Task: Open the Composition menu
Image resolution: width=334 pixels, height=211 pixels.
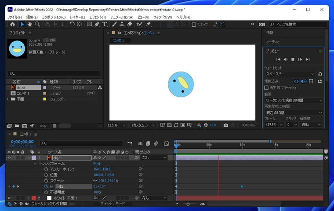Action: pos(54,17)
